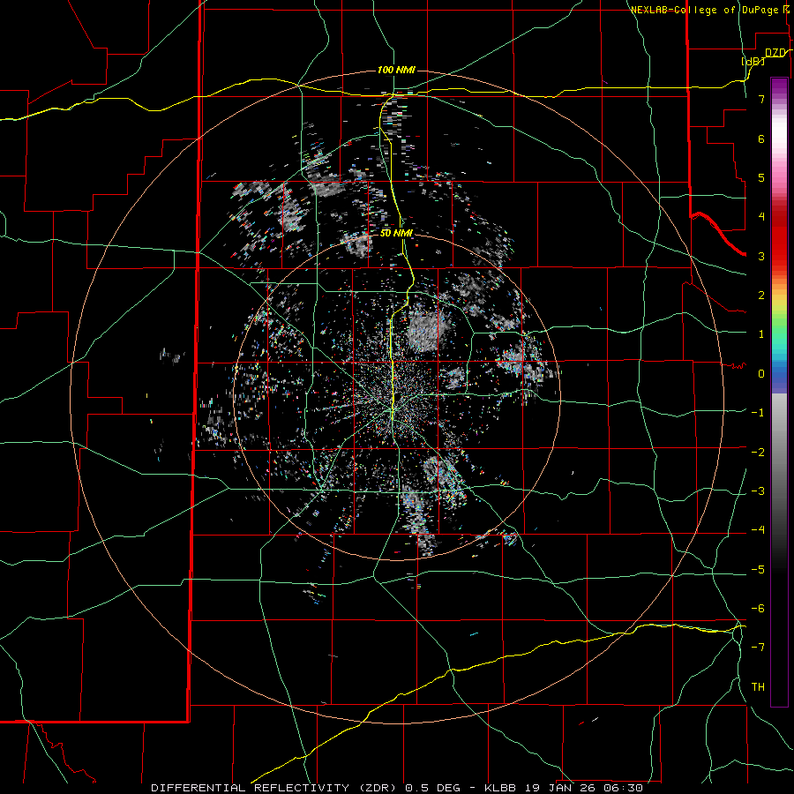Click the -7 value on color scale
The width and height of the screenshot is (794, 794).
[758, 648]
